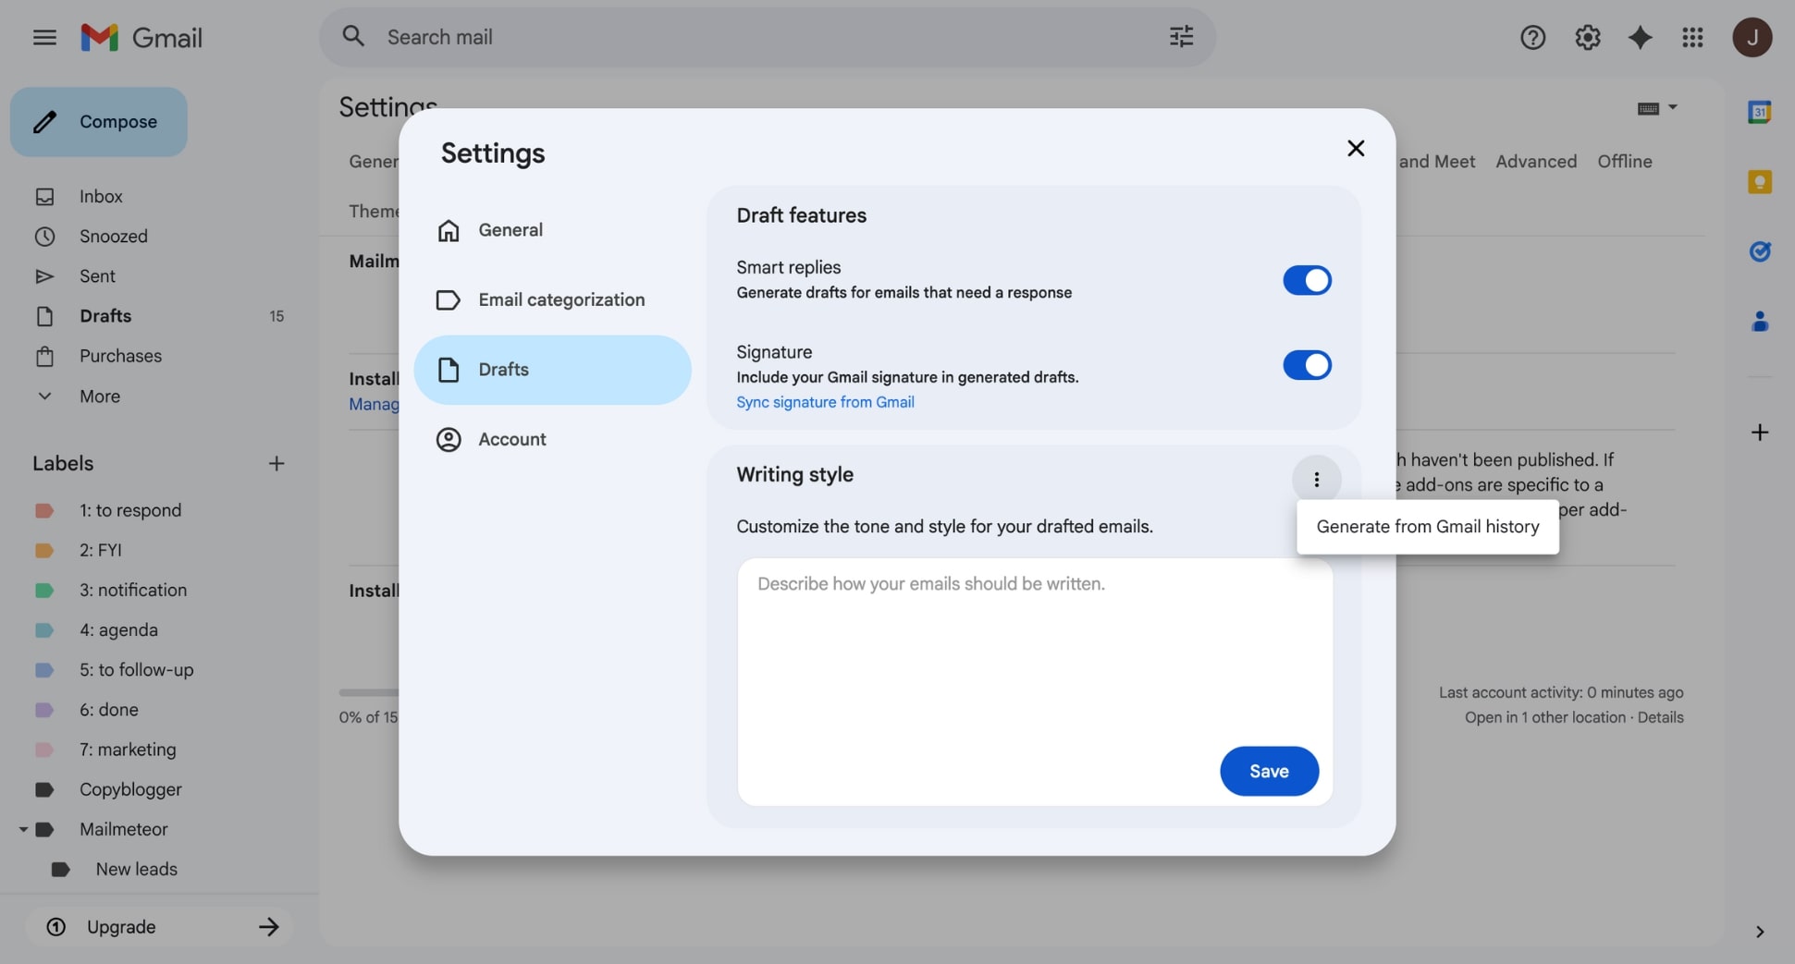
Task: Open Google Tasks in the side panel
Action: (x=1760, y=251)
